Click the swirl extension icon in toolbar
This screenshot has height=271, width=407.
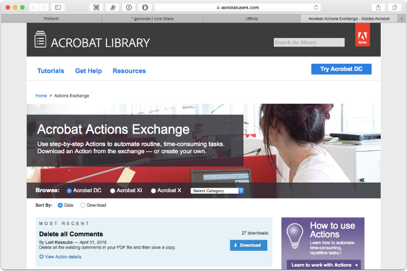pyautogui.click(x=113, y=8)
